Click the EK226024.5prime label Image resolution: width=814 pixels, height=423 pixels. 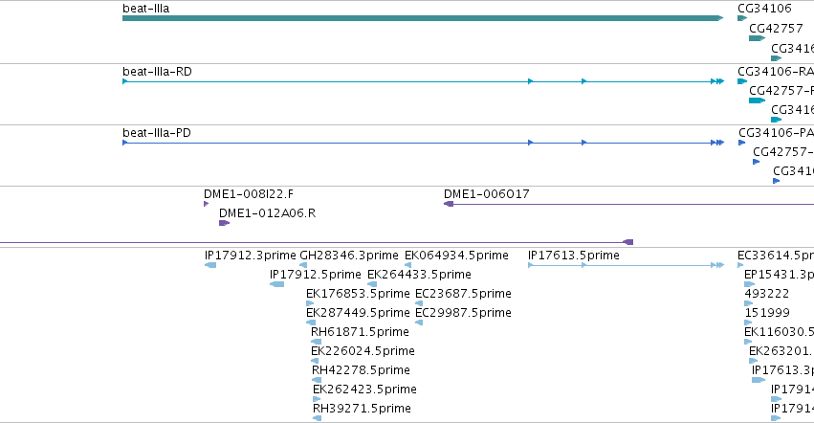point(363,351)
